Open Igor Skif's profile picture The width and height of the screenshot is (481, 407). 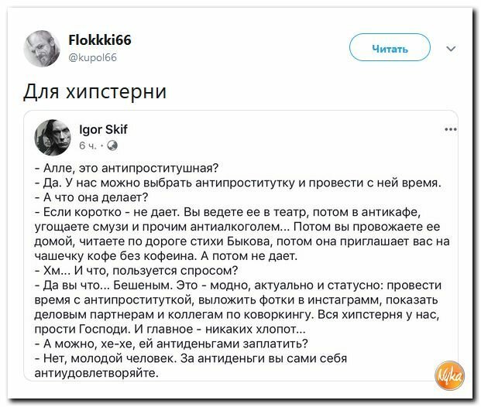(53, 137)
